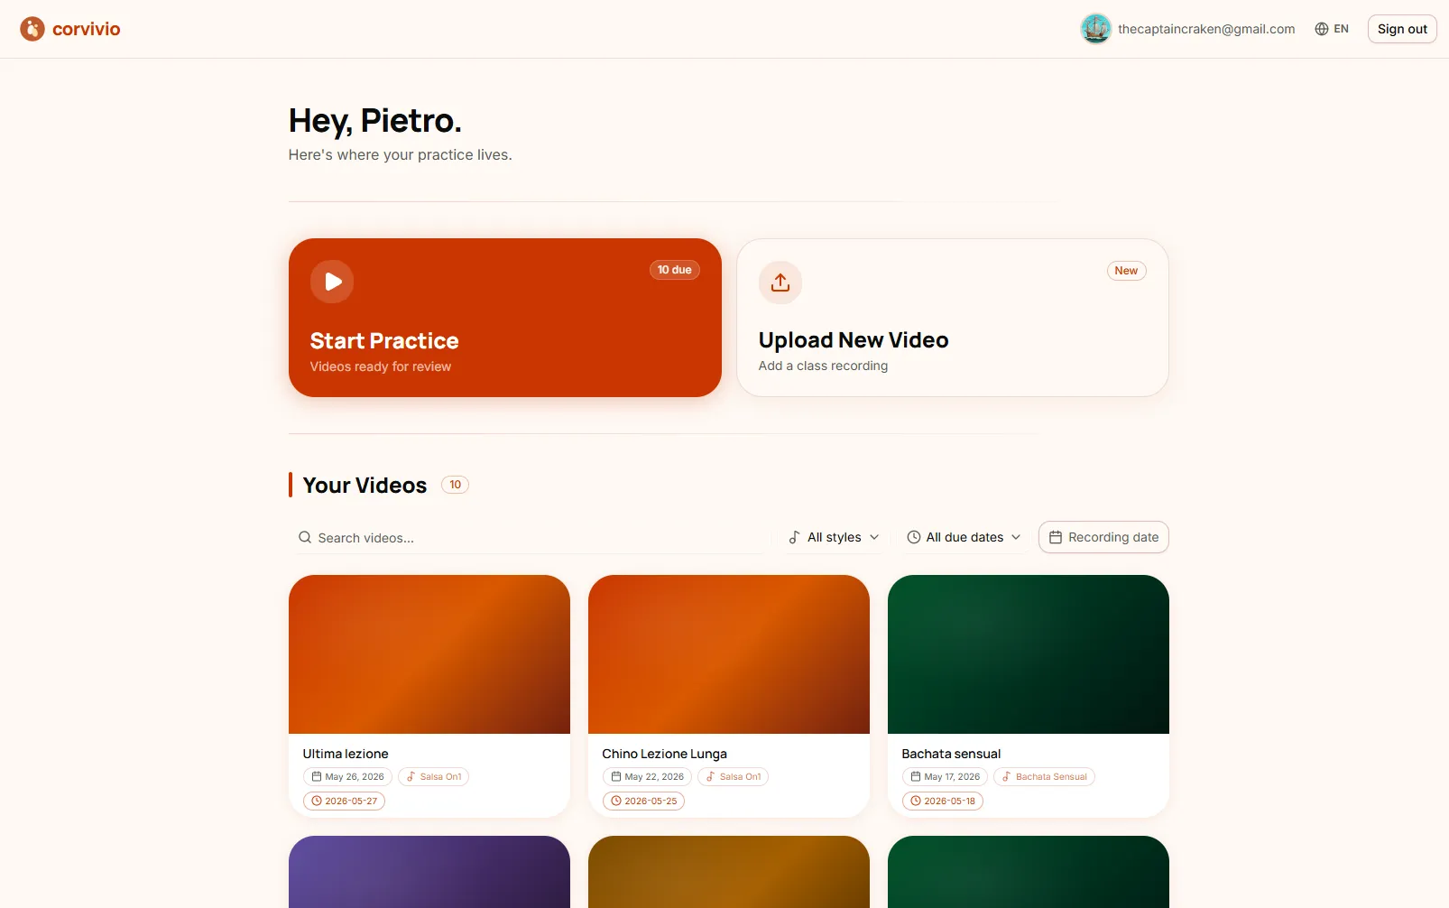
Task: Click the clock icon in All due dates
Action: point(914,537)
